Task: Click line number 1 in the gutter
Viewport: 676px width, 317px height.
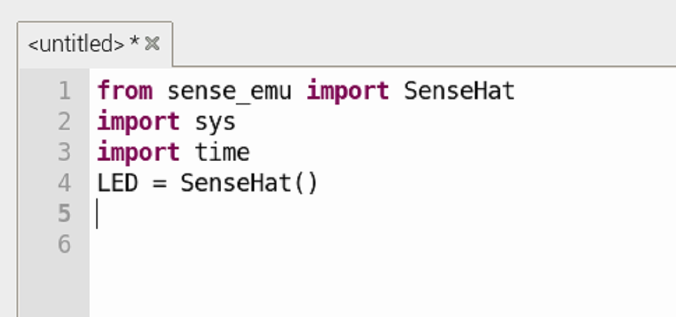Action: [64, 91]
